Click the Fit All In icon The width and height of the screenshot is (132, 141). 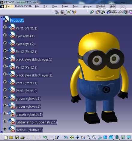pos(72,137)
